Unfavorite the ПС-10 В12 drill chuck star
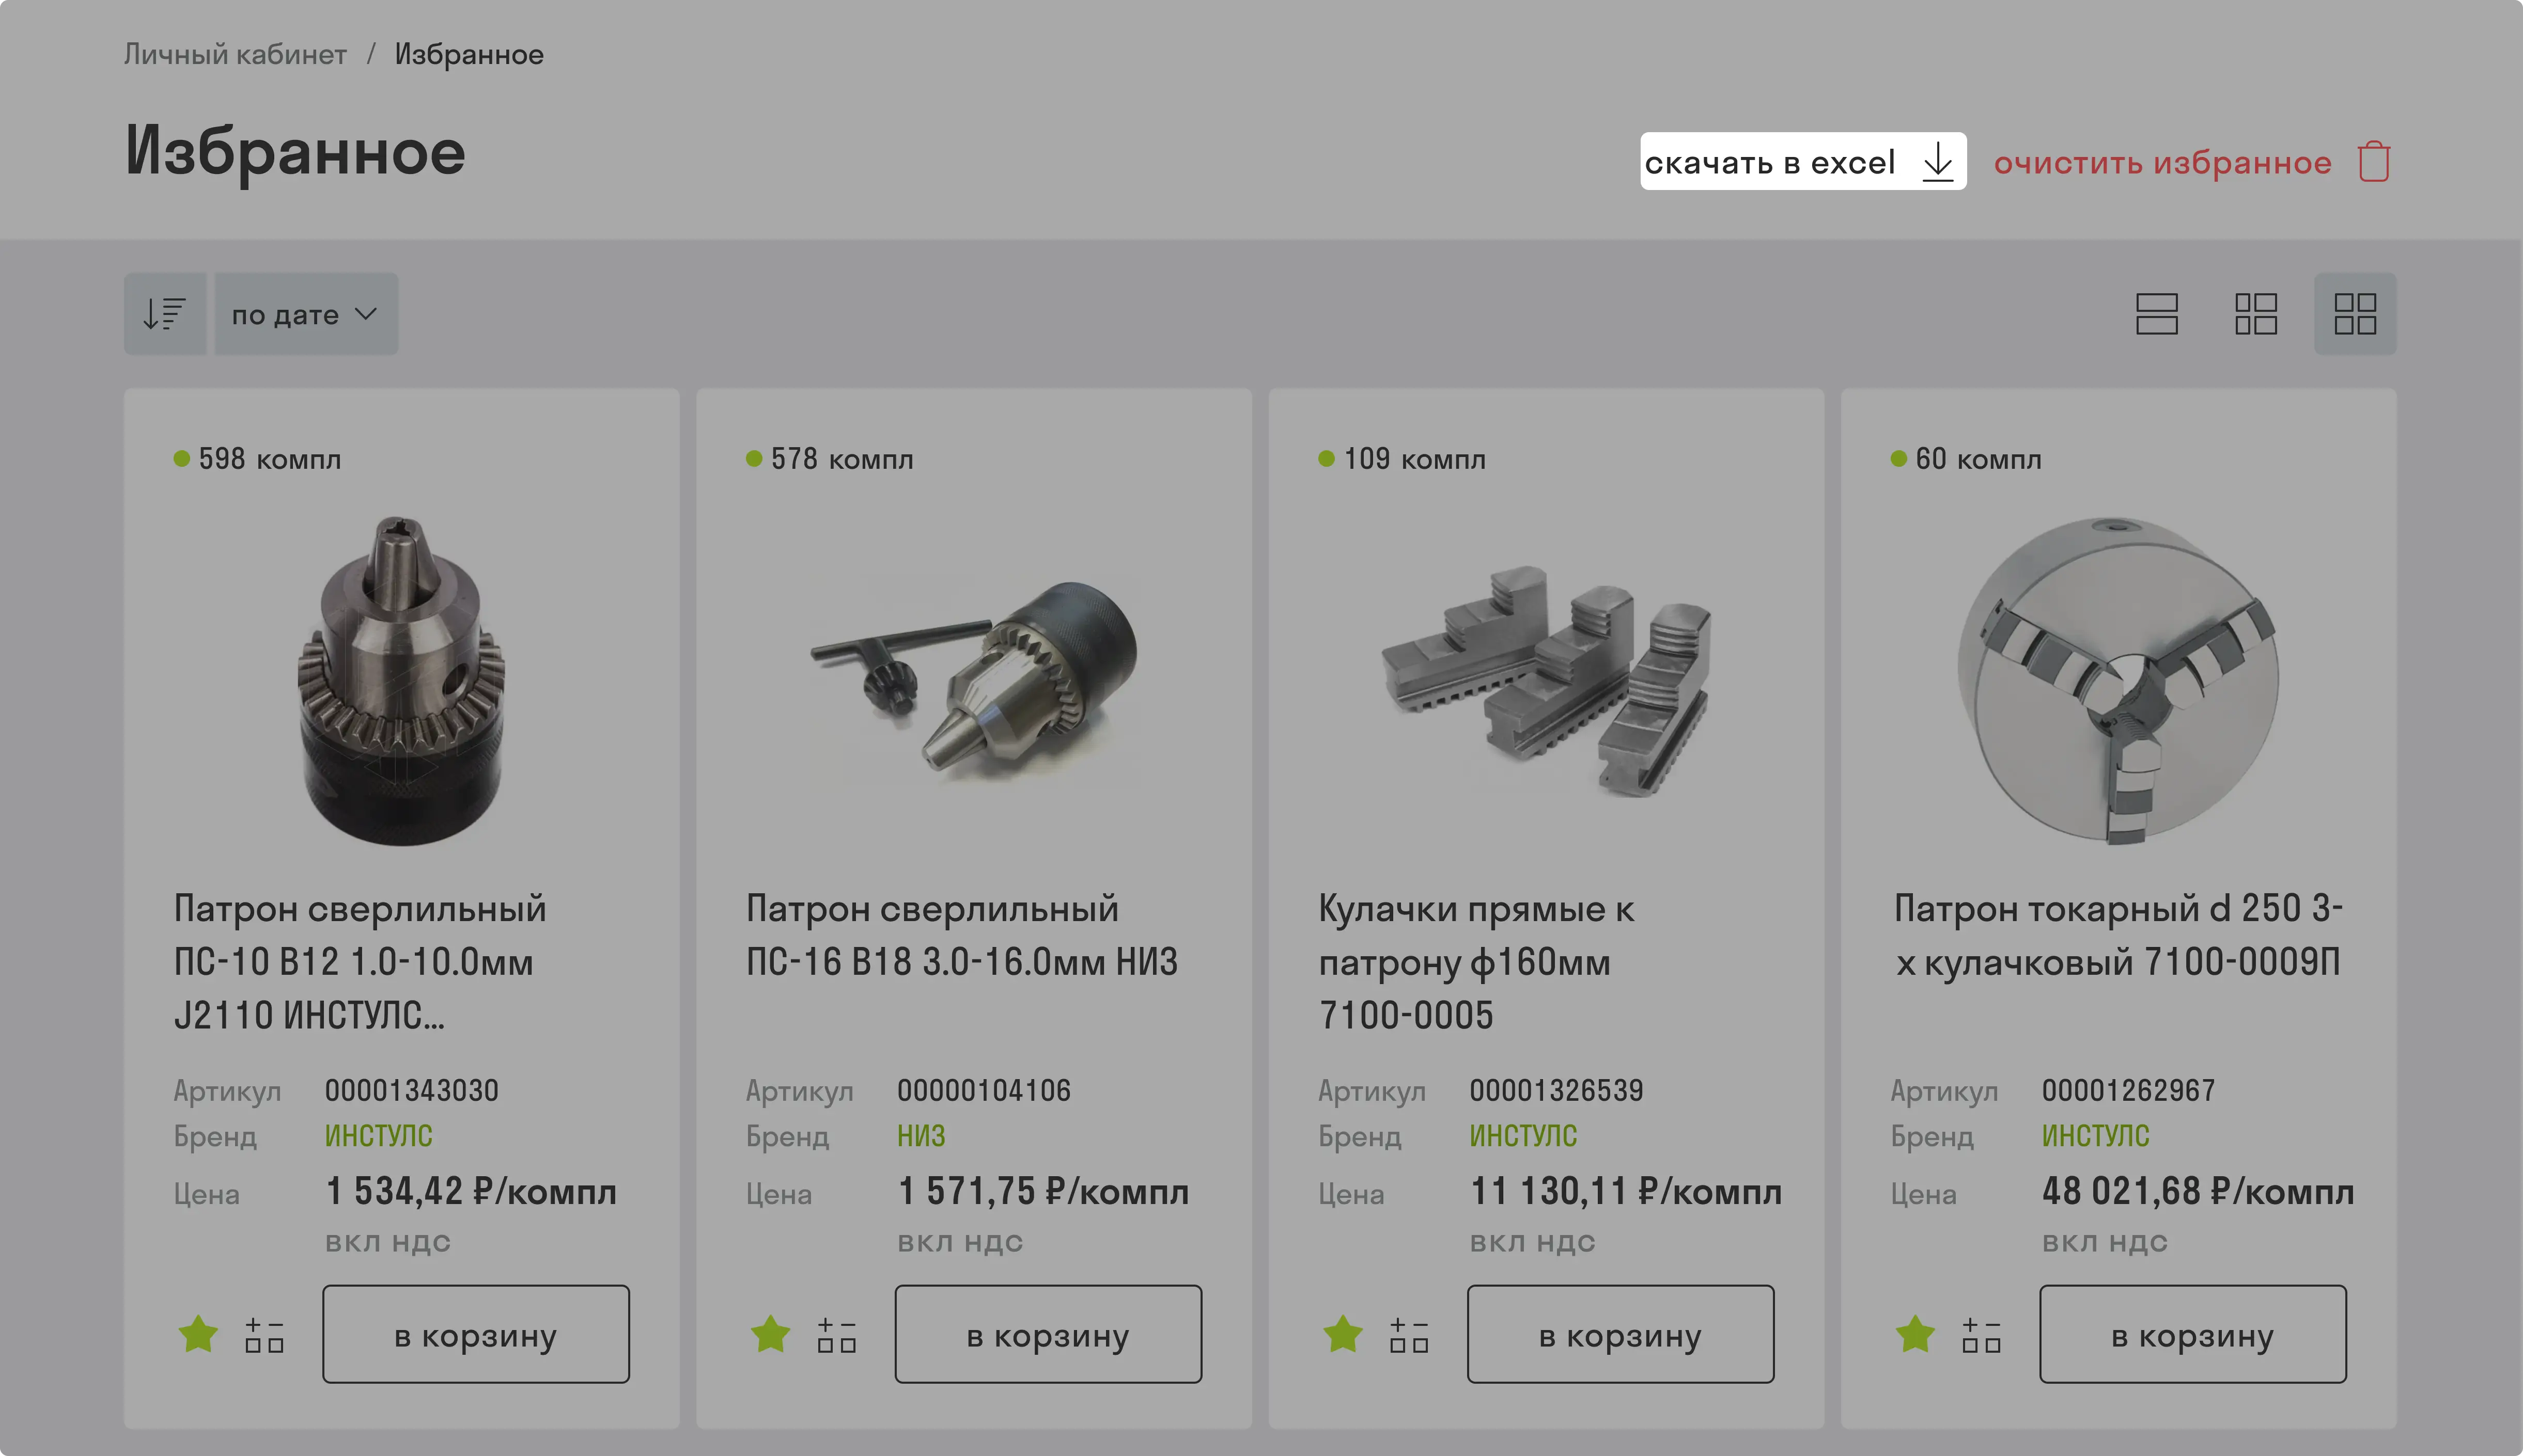2523x1456 pixels. click(198, 1334)
